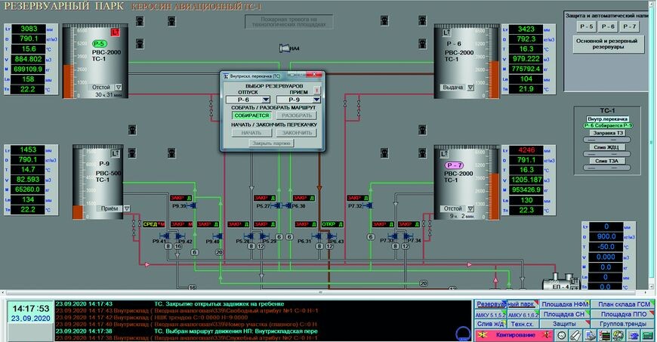Switch to the Площадка НФМ screen
This screenshot has width=657, height=342.
(564, 304)
